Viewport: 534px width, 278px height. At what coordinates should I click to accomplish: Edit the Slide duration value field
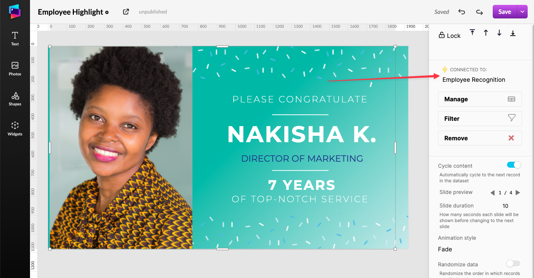click(x=505, y=206)
